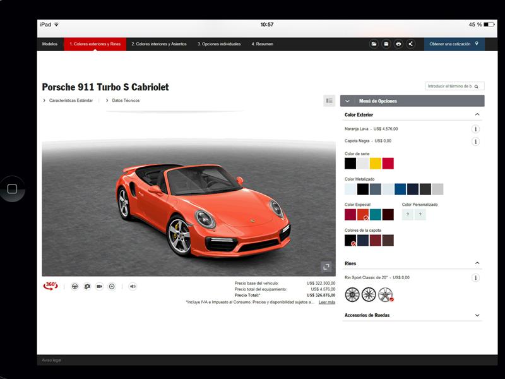Select the red Color de serie swatch
505x379 pixels.
click(x=389, y=164)
